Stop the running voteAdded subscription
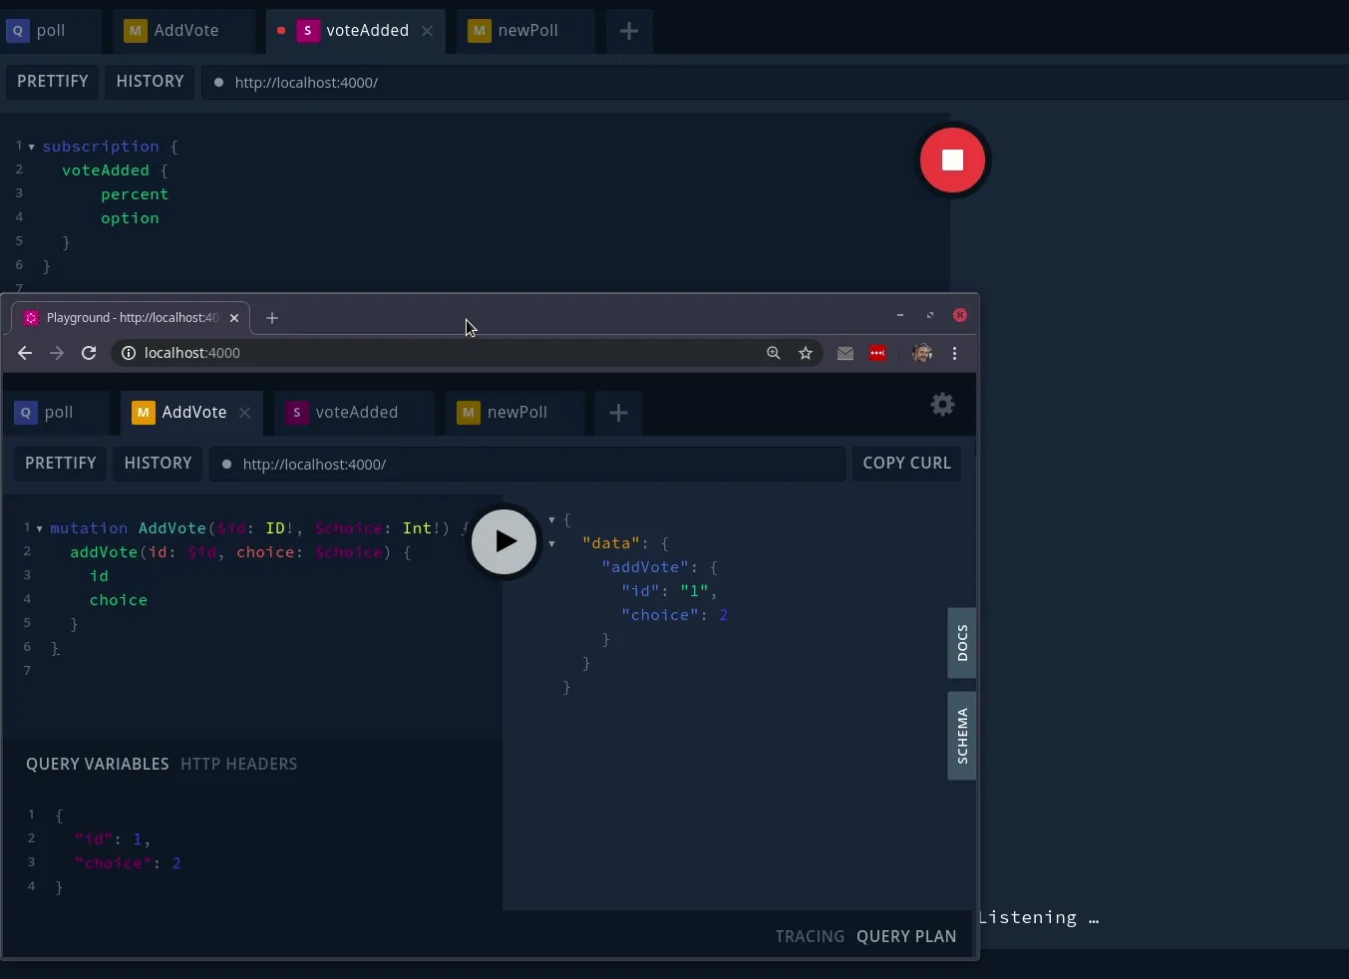This screenshot has width=1349, height=979. pos(952,160)
